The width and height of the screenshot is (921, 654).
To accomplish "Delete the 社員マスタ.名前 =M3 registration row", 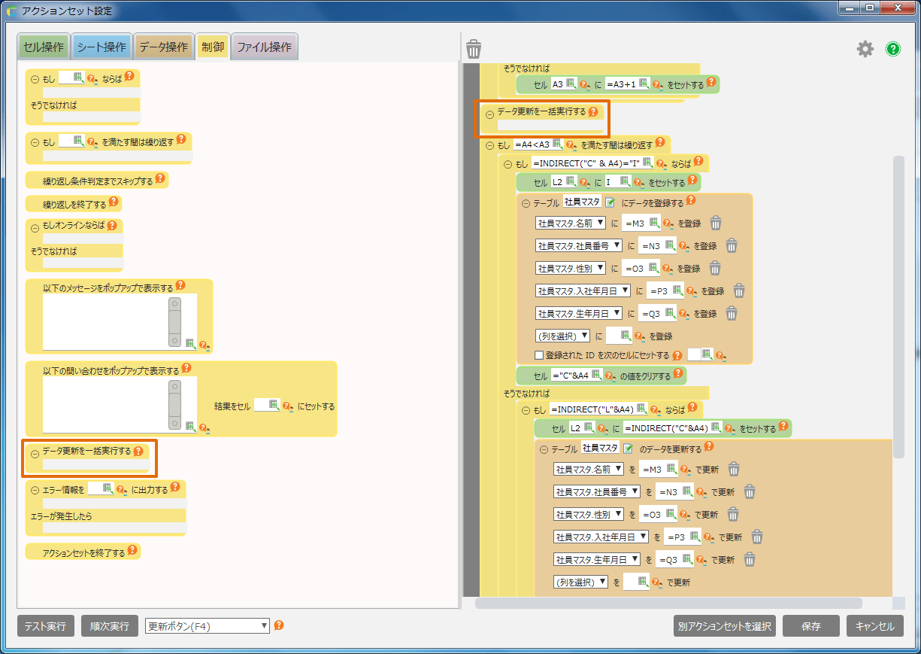I will (x=716, y=224).
